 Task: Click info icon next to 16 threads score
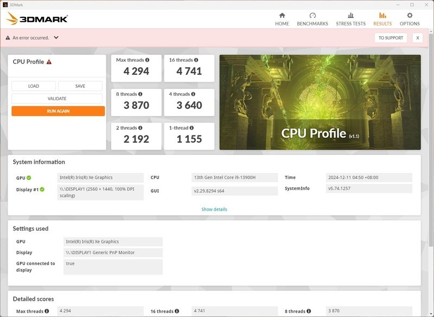click(x=196, y=60)
